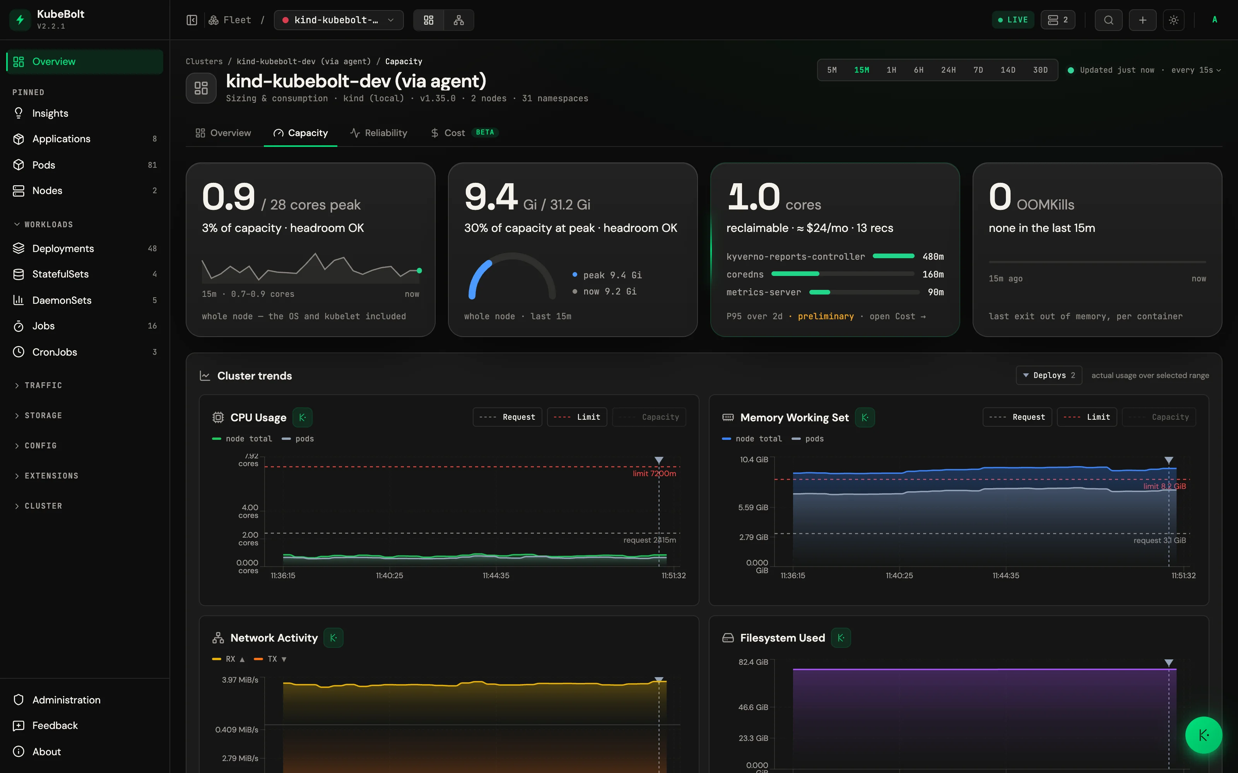Click the Kobi icon beside Network Activity
1238x773 pixels.
pyautogui.click(x=333, y=637)
